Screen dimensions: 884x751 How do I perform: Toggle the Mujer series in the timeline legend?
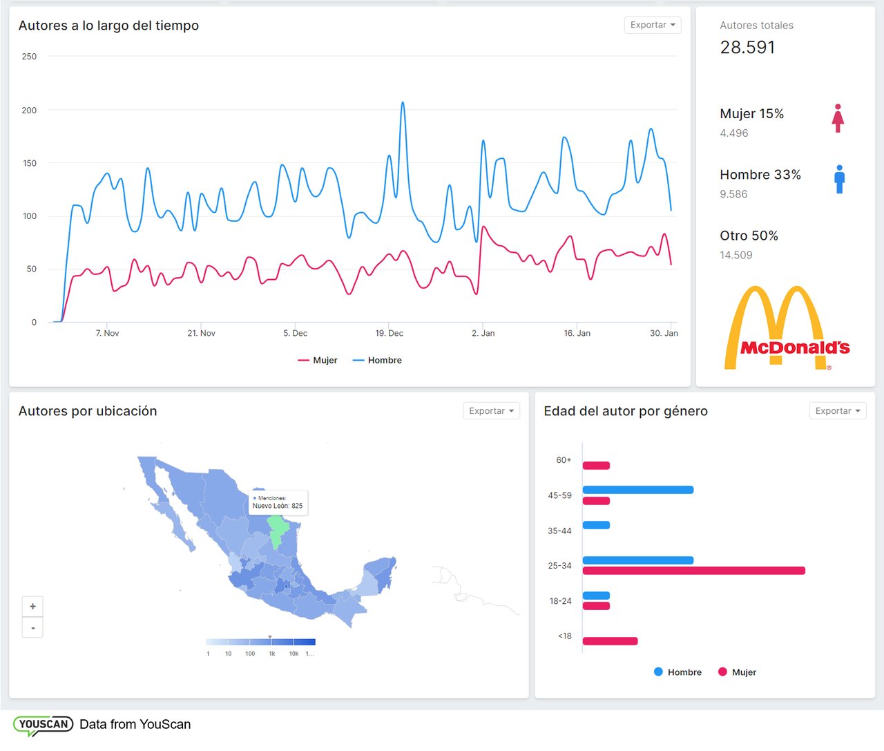click(318, 360)
